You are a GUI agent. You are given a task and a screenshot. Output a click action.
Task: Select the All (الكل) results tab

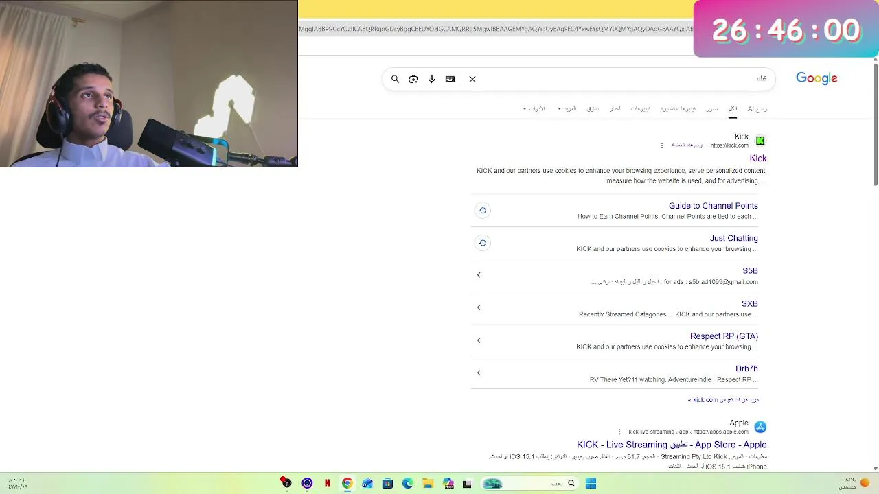click(x=733, y=108)
